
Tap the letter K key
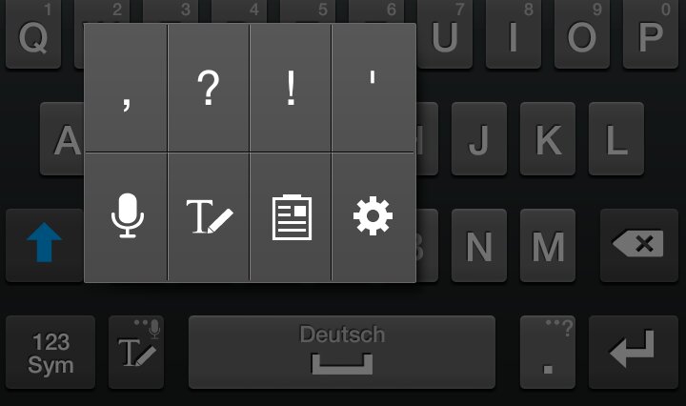547,139
